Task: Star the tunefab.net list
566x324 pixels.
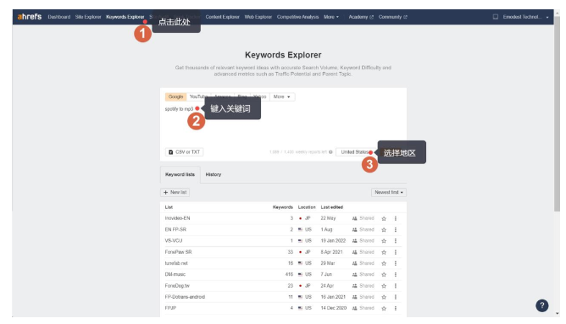Action: [384, 263]
